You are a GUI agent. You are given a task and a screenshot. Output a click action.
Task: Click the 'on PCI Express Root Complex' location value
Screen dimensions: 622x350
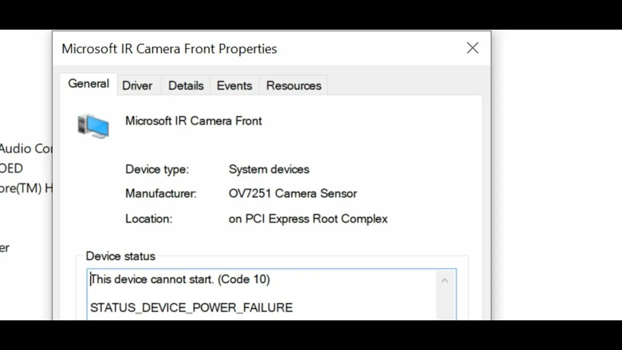point(308,219)
